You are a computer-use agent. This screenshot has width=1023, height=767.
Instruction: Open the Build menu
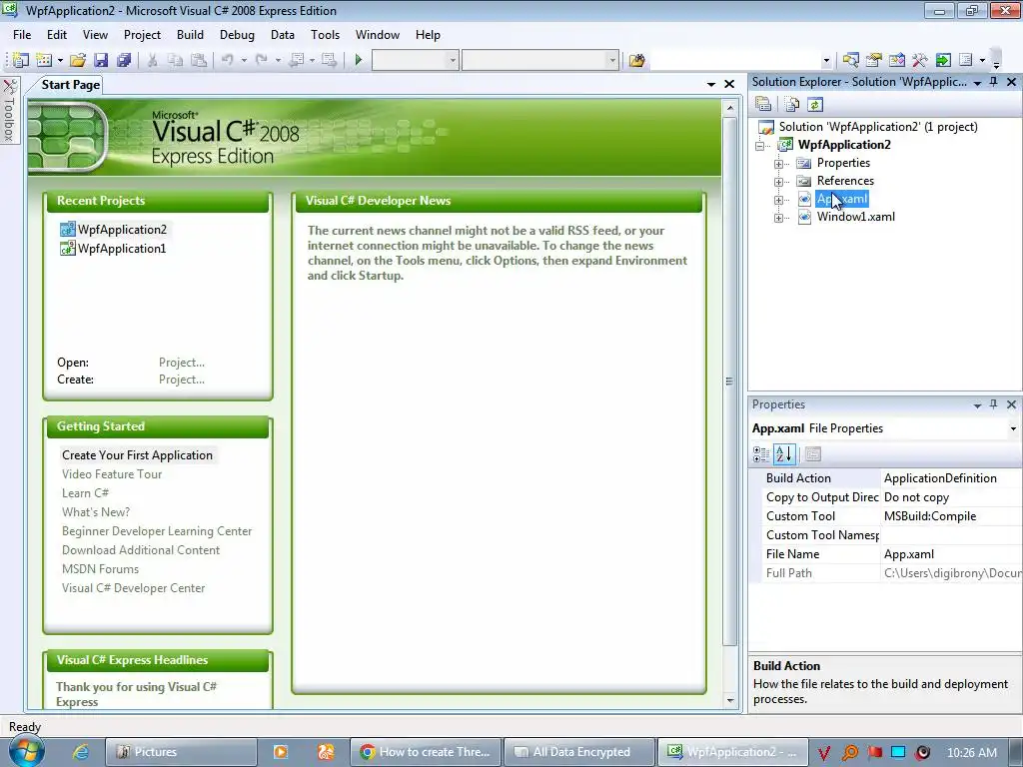point(190,35)
